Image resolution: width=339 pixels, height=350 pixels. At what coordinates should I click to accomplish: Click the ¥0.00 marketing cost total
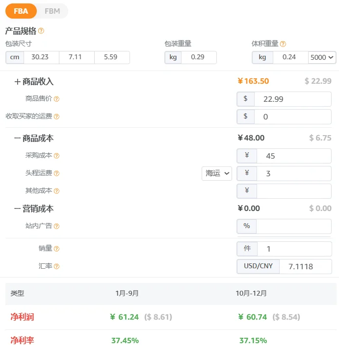(249, 209)
